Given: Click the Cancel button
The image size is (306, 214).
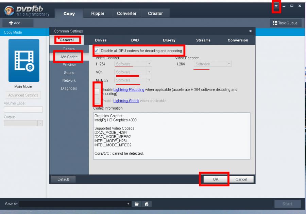Looking at the screenshot, I should 241,179.
